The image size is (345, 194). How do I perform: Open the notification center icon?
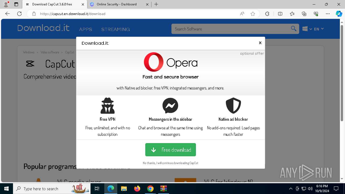[x=336, y=189]
